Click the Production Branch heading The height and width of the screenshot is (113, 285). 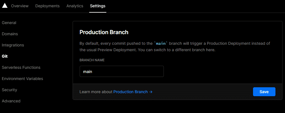coord(104,32)
